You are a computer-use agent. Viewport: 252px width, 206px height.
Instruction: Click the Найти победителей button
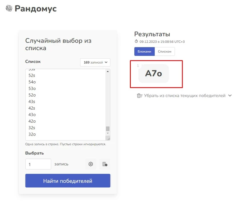click(x=68, y=180)
